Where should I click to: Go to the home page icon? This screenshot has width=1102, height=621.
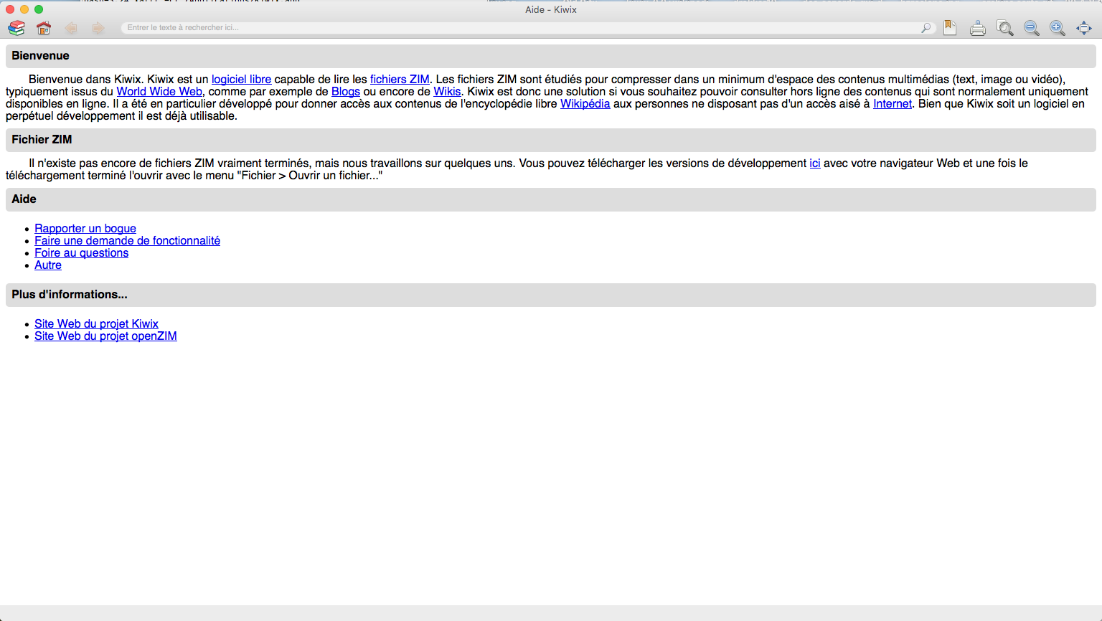coord(44,28)
